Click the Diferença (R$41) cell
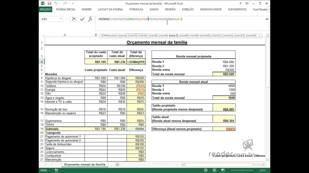Viewport: 309px width, 173px height. click(x=224, y=129)
